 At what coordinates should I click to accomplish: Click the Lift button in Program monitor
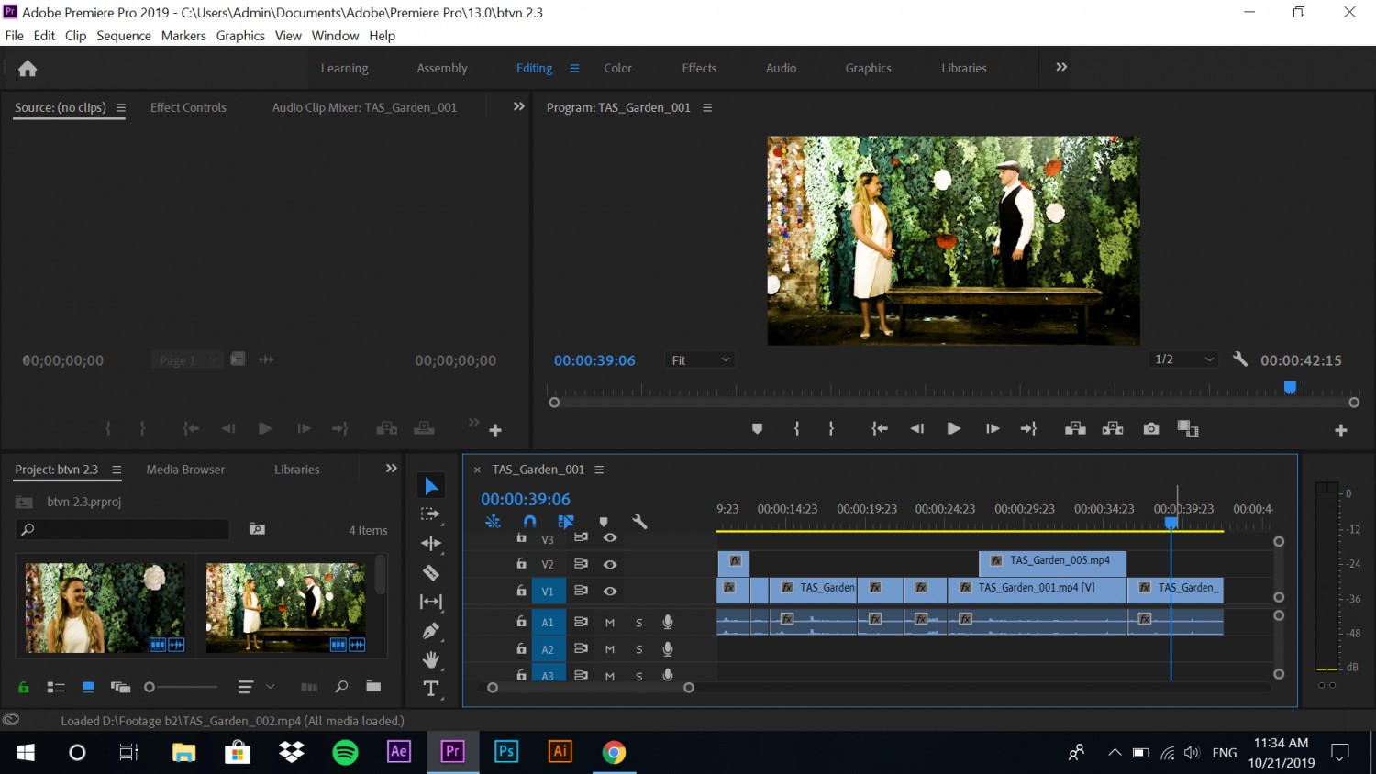(1075, 428)
